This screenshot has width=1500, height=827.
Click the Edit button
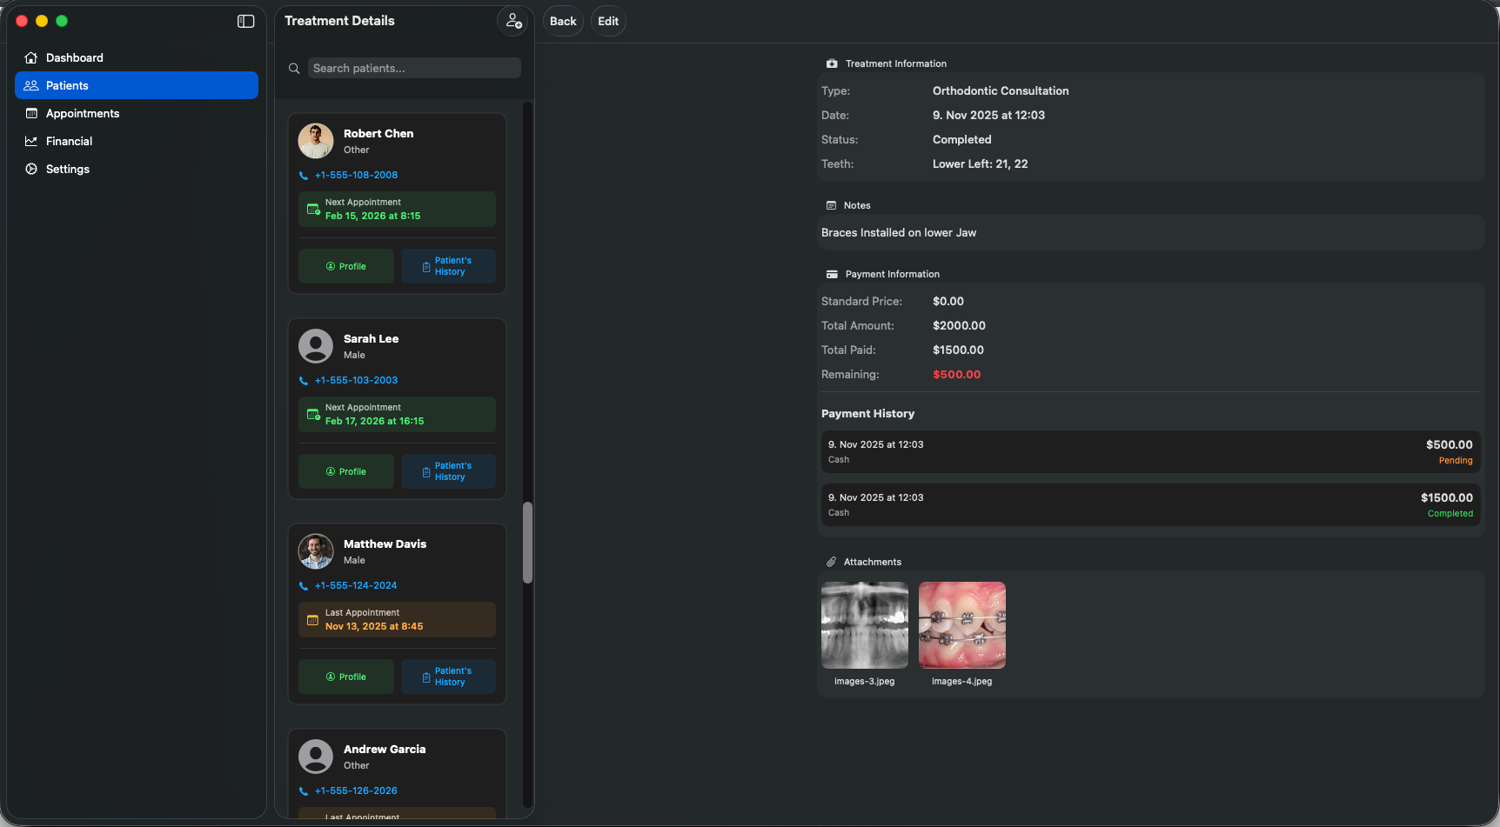(607, 21)
